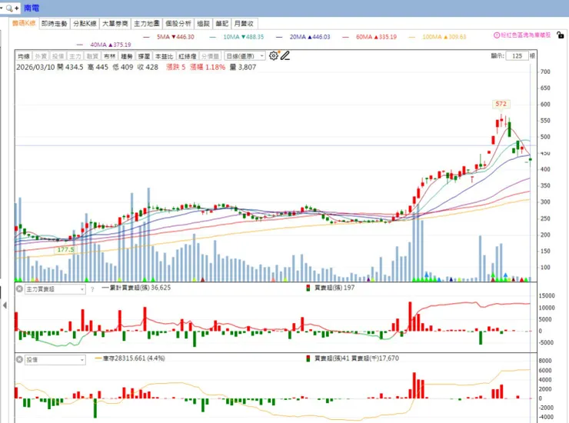Click the plus icon beside the magnifier
Screen dimensions: 569x423
pos(16,8)
